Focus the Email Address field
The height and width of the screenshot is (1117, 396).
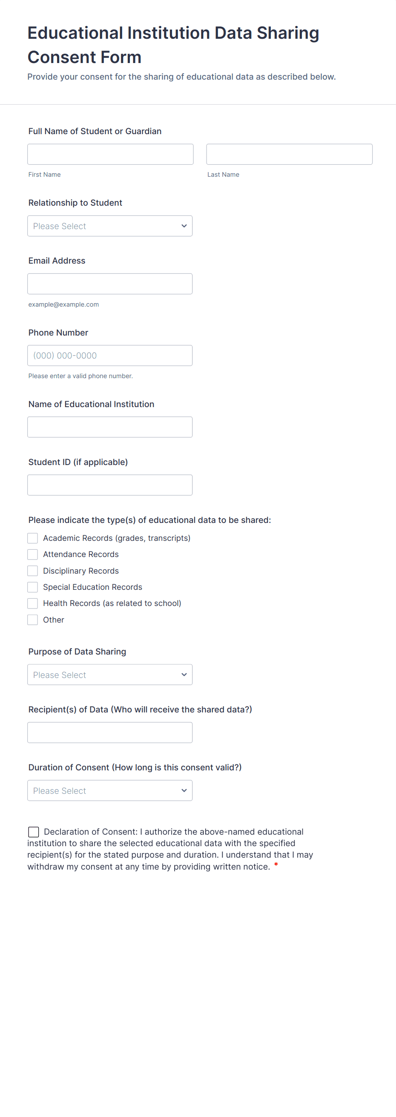pyautogui.click(x=109, y=284)
